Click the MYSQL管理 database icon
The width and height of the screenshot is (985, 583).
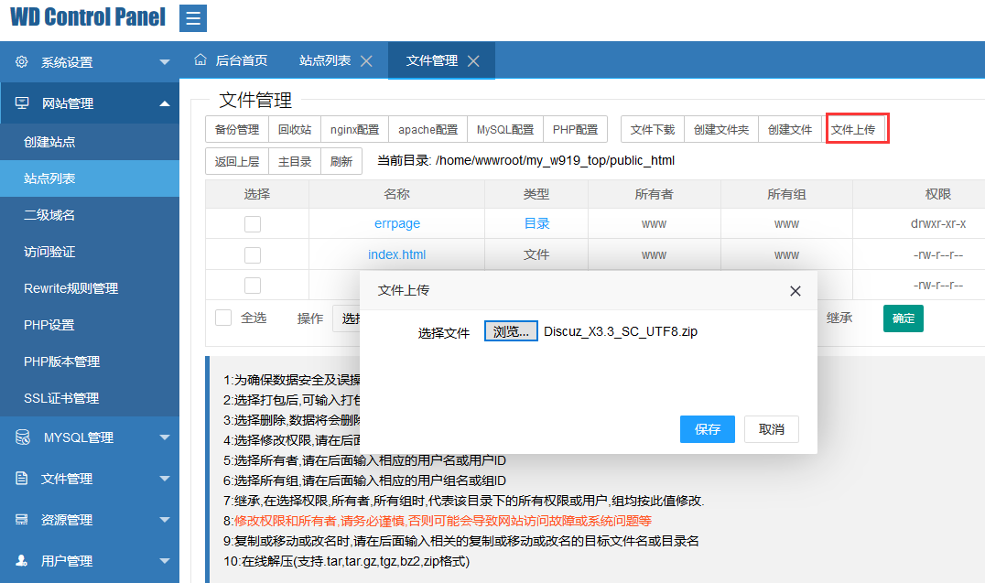[22, 437]
